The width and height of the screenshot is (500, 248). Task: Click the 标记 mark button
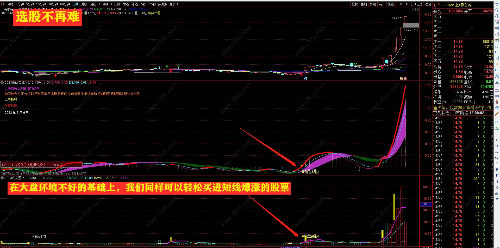point(409,4)
